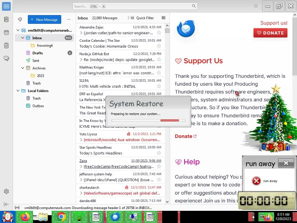Click the System Restore progress bar

(148, 121)
